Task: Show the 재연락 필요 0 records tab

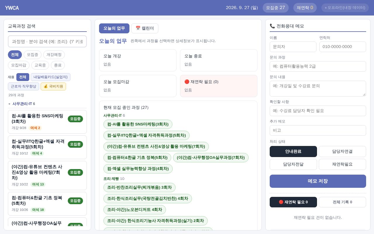Action: coord(293,202)
